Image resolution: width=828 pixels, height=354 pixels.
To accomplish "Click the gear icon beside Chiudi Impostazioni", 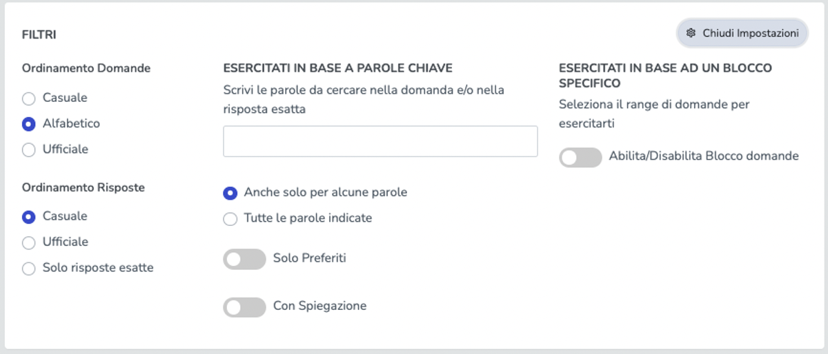I will [691, 33].
